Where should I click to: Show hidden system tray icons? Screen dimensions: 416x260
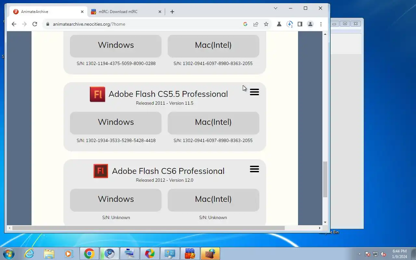click(x=359, y=254)
